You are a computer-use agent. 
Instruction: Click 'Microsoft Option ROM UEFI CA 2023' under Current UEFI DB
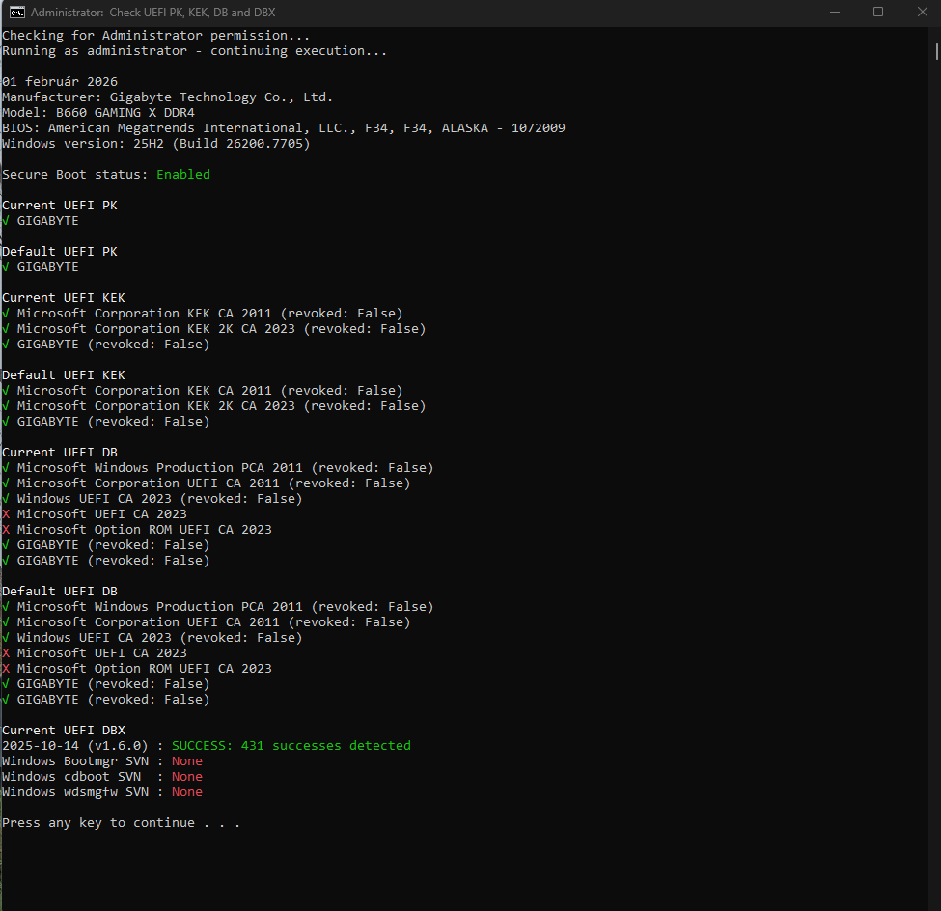pos(145,530)
